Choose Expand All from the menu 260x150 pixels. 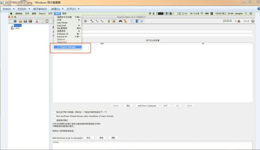[68, 37]
